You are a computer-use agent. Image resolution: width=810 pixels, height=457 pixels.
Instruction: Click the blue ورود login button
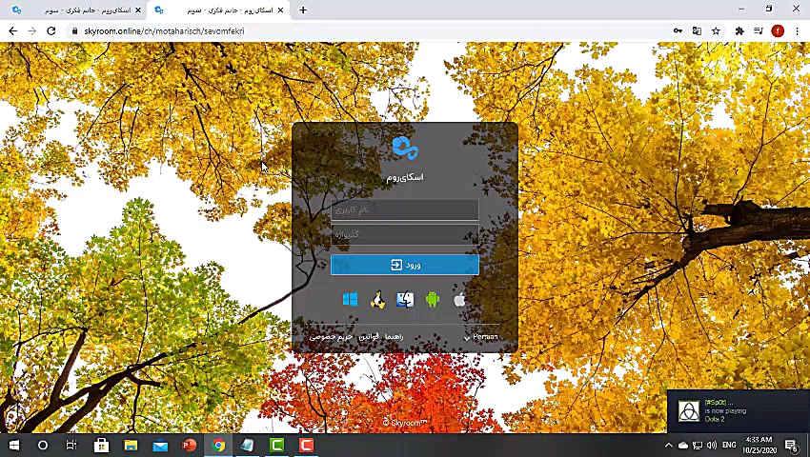tap(404, 265)
